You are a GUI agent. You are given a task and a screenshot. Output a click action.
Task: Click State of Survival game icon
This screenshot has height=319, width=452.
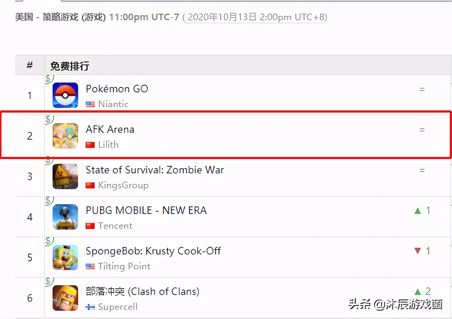[65, 176]
